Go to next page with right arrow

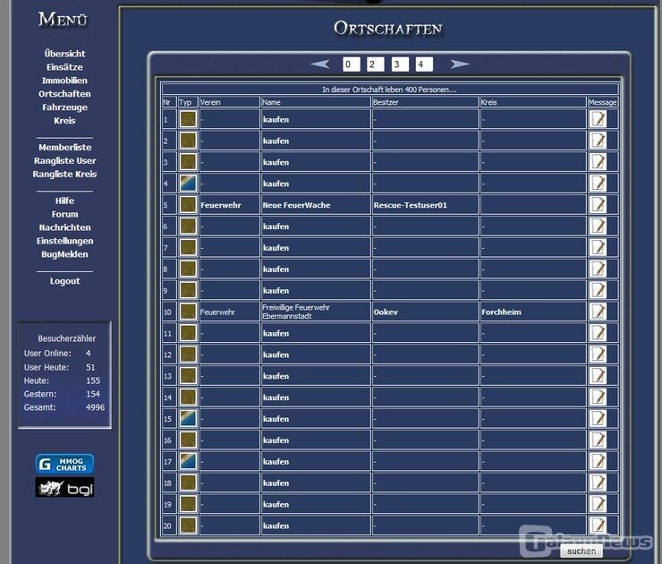[459, 64]
